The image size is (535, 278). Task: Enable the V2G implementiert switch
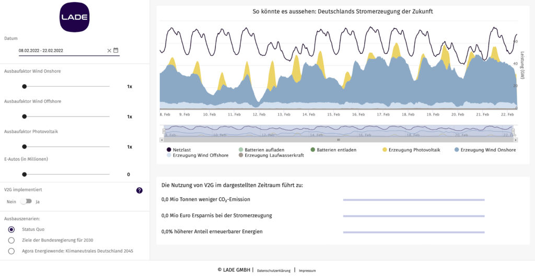click(26, 201)
